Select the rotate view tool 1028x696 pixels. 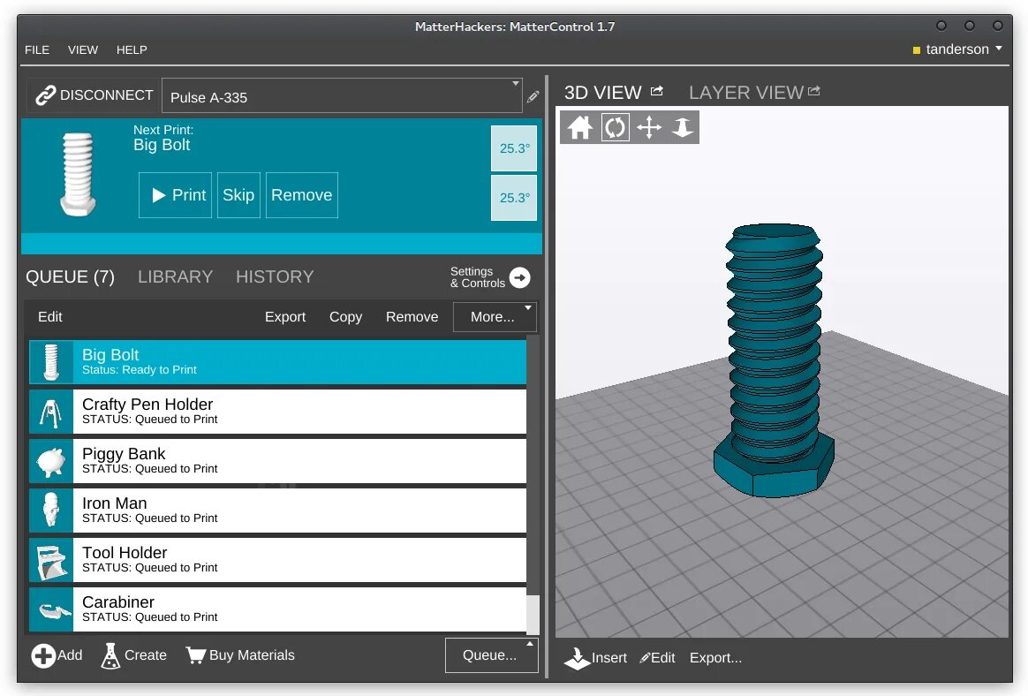point(615,127)
